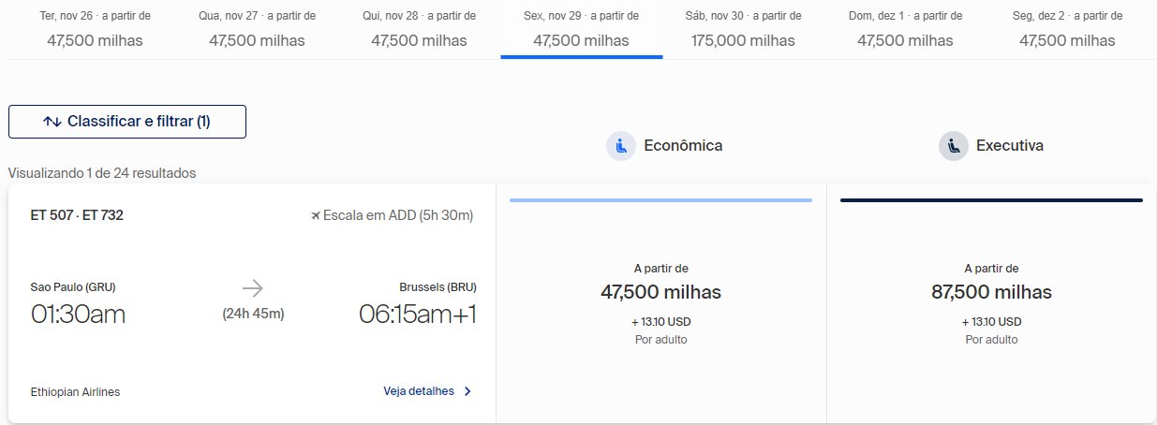Click the route arrow between GRU and BRU
This screenshot has width=1157, height=425.
click(253, 287)
